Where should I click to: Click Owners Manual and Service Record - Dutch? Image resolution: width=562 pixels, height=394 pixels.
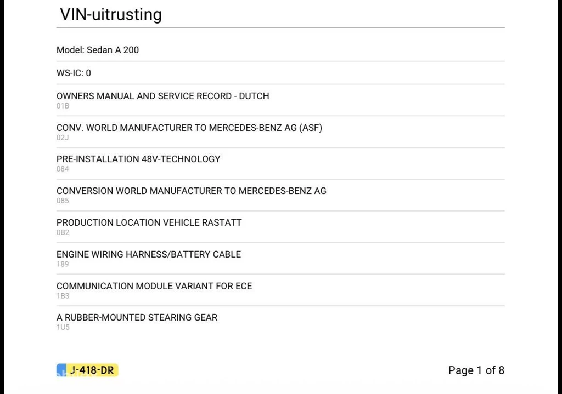point(162,96)
